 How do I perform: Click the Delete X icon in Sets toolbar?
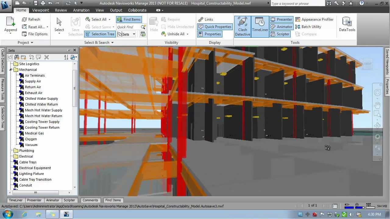pos(47,57)
